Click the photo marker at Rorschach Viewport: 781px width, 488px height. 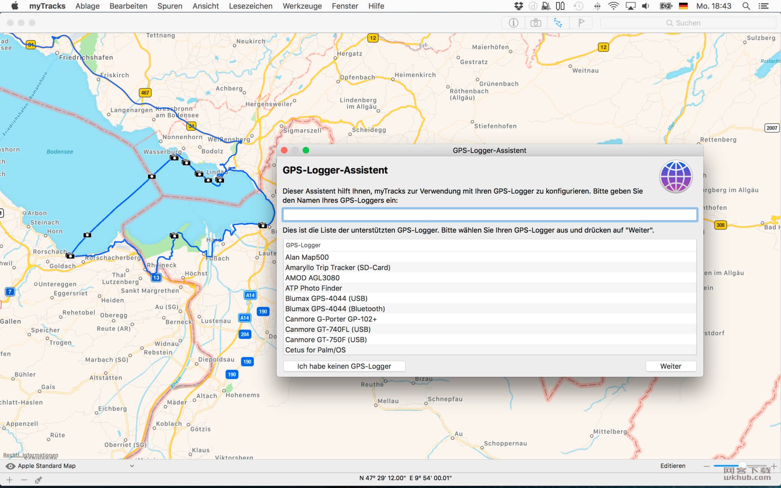tap(70, 256)
